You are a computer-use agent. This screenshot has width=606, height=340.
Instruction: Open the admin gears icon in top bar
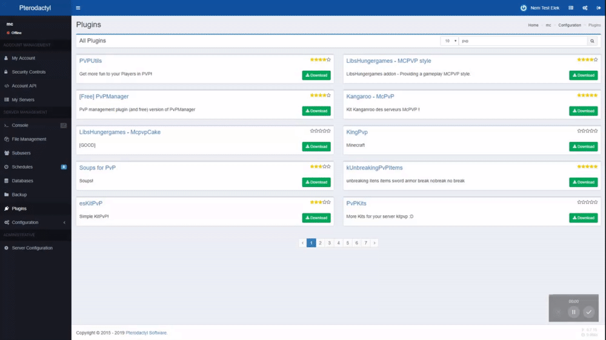[585, 8]
